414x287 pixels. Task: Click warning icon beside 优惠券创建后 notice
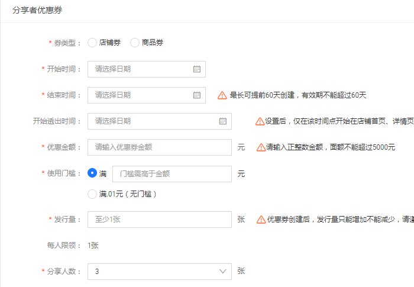pyautogui.click(x=260, y=220)
